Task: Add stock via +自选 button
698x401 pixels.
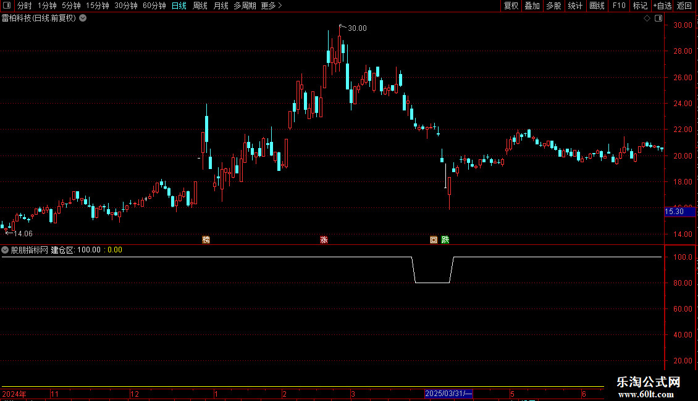Action: 662,6
